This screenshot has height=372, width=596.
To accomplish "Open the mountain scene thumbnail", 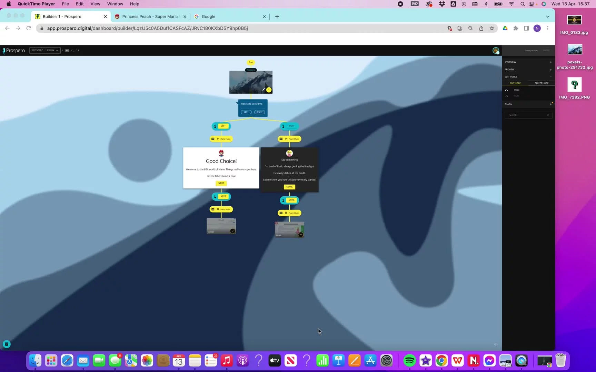I will pyautogui.click(x=251, y=82).
